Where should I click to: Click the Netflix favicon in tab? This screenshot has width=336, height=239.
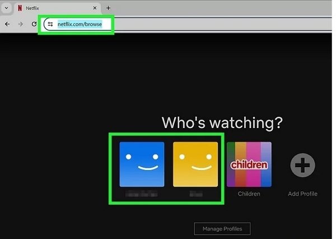(x=20, y=8)
